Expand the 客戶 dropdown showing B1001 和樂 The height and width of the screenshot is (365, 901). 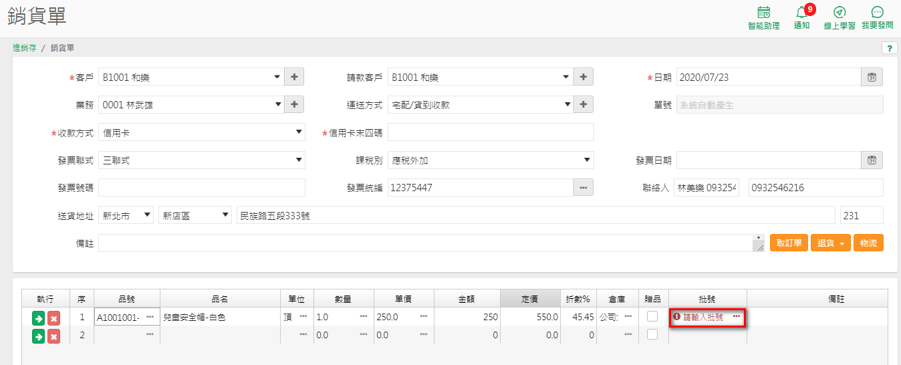click(277, 78)
